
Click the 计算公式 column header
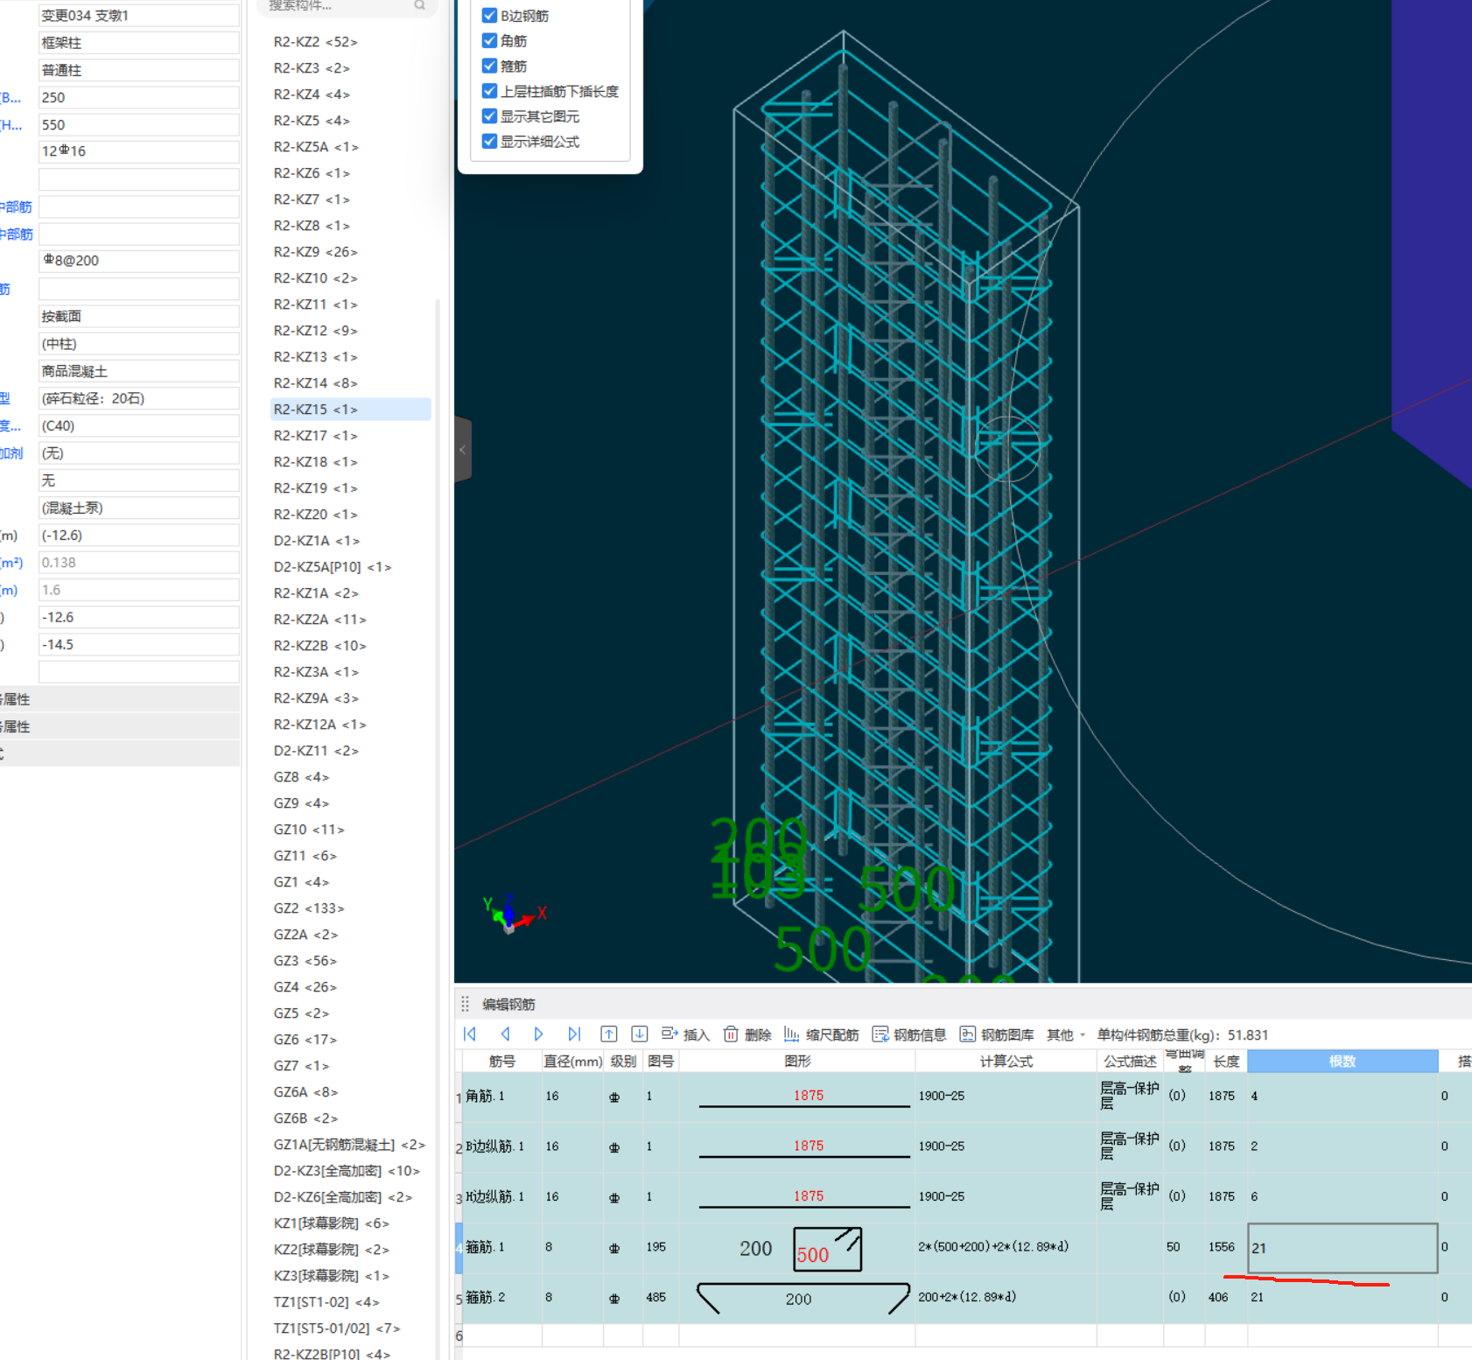1006,1061
